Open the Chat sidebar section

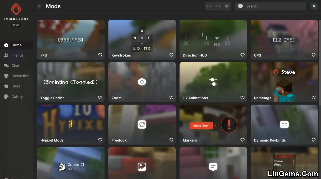[17, 66]
